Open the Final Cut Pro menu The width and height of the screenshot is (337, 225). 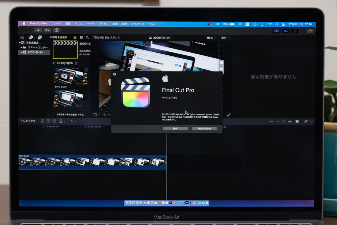pyautogui.click(x=38, y=23)
